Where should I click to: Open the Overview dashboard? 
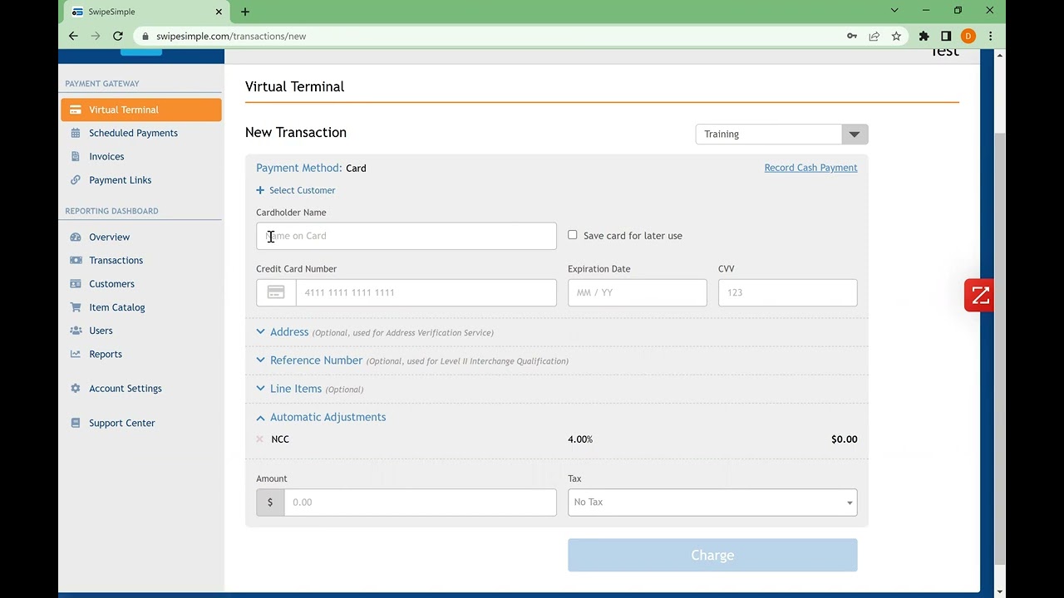tap(109, 237)
